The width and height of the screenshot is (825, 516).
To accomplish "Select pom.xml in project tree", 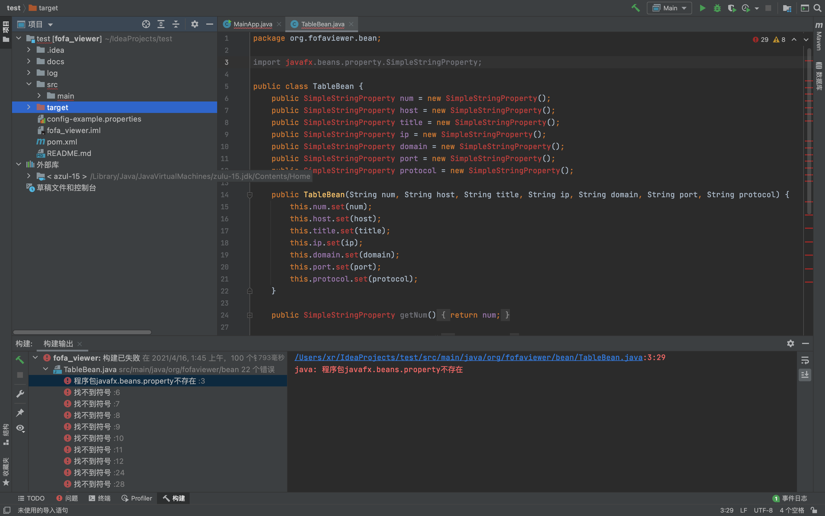I will (x=62, y=142).
